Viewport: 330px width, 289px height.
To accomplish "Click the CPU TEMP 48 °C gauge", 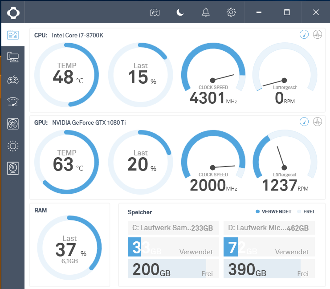I will pos(67,75).
